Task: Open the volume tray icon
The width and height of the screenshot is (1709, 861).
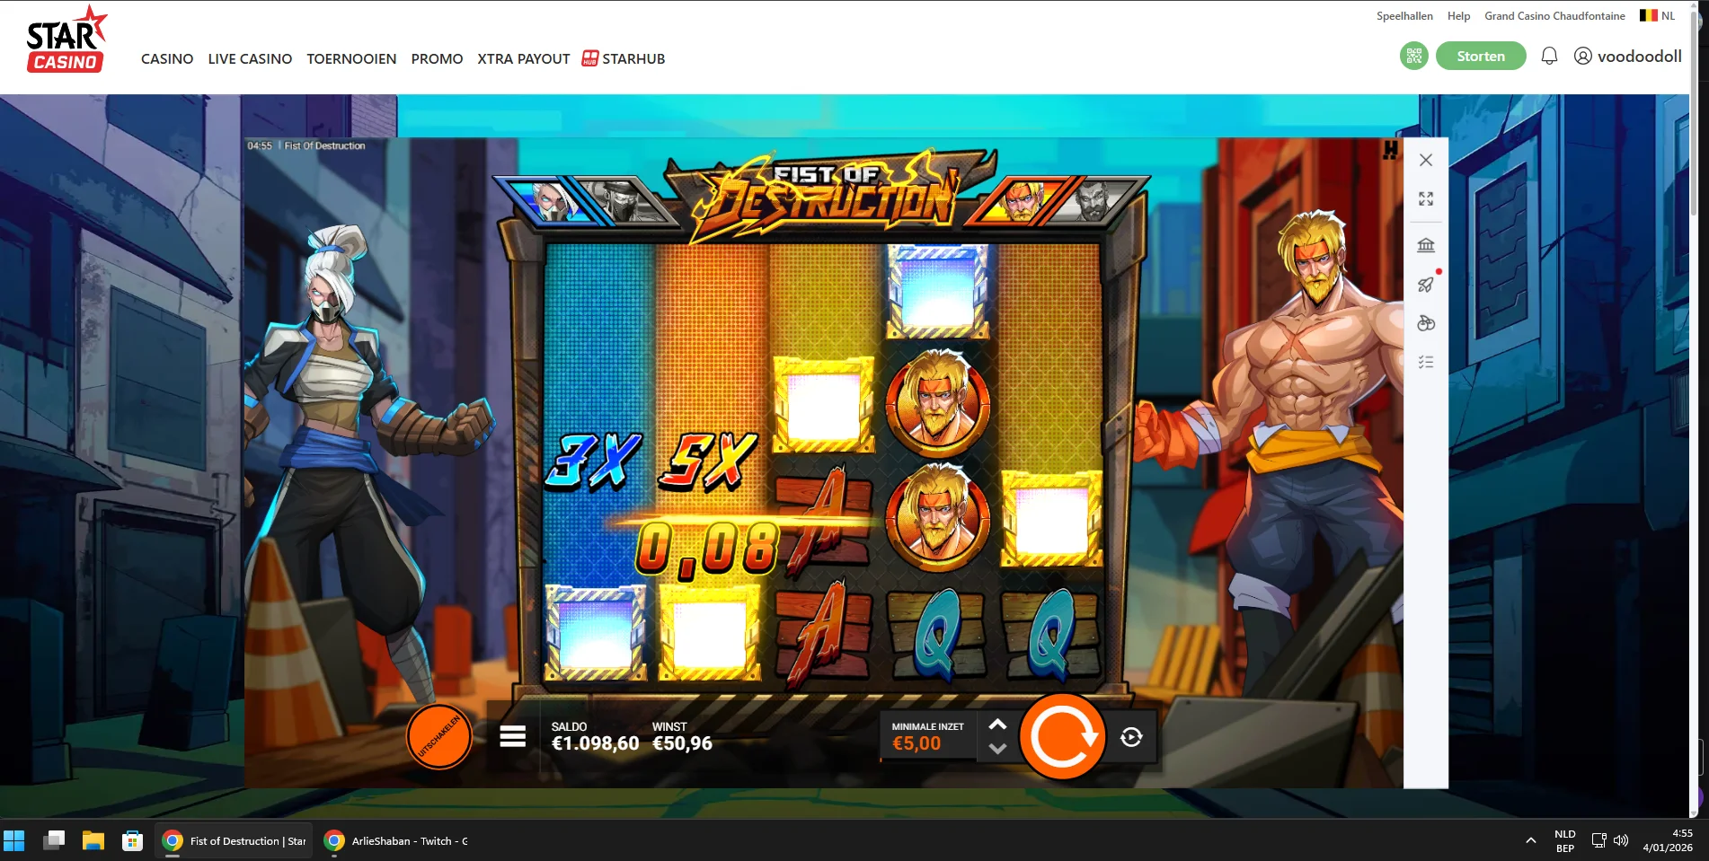Action: coord(1621,840)
